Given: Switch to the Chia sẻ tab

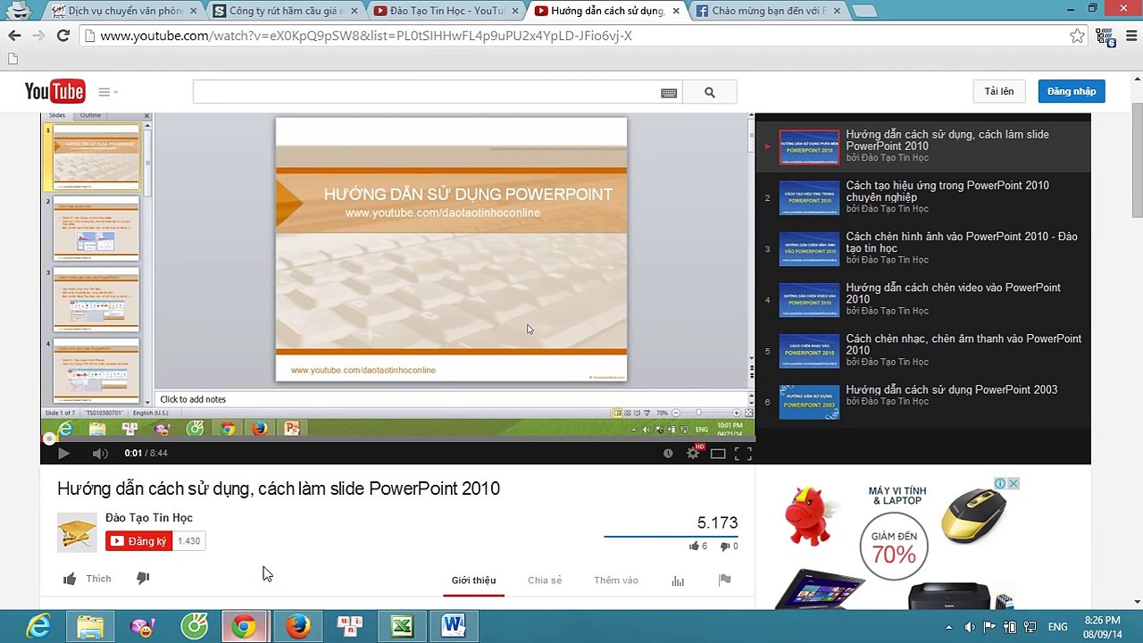Looking at the screenshot, I should (x=545, y=580).
